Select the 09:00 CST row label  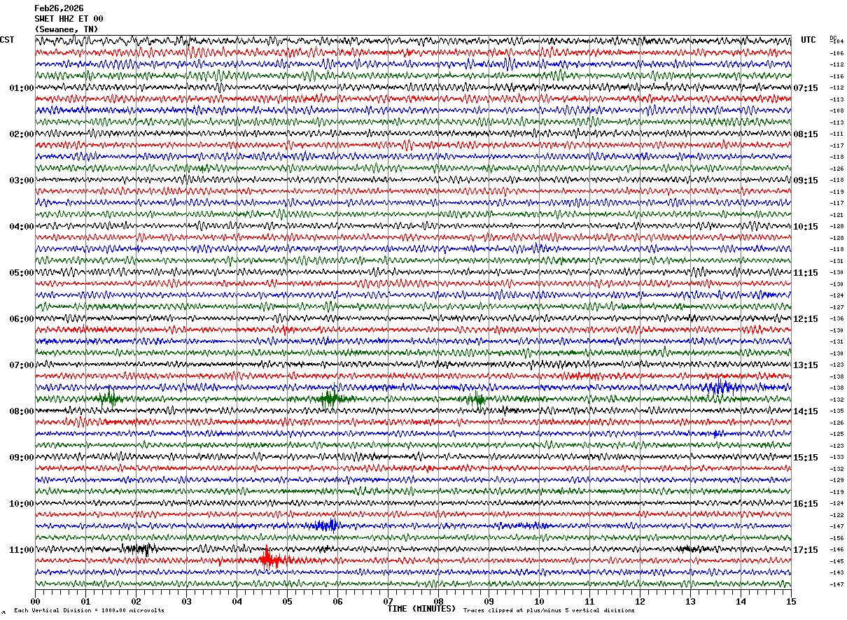[21, 458]
